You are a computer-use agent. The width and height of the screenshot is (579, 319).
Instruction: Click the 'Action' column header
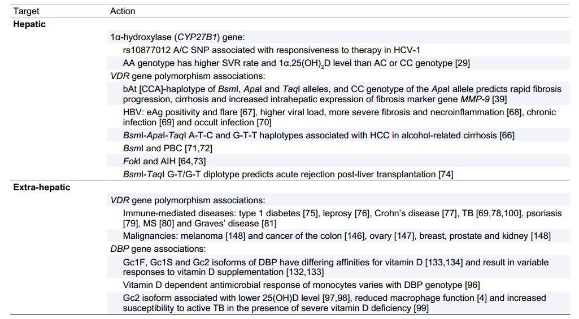tap(123, 11)
